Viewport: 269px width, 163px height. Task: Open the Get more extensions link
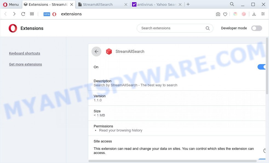(25, 64)
